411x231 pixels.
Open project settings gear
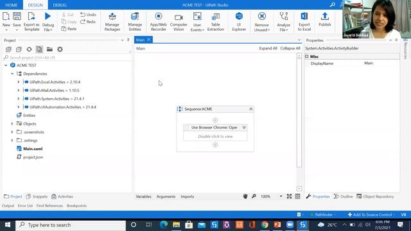point(60,49)
